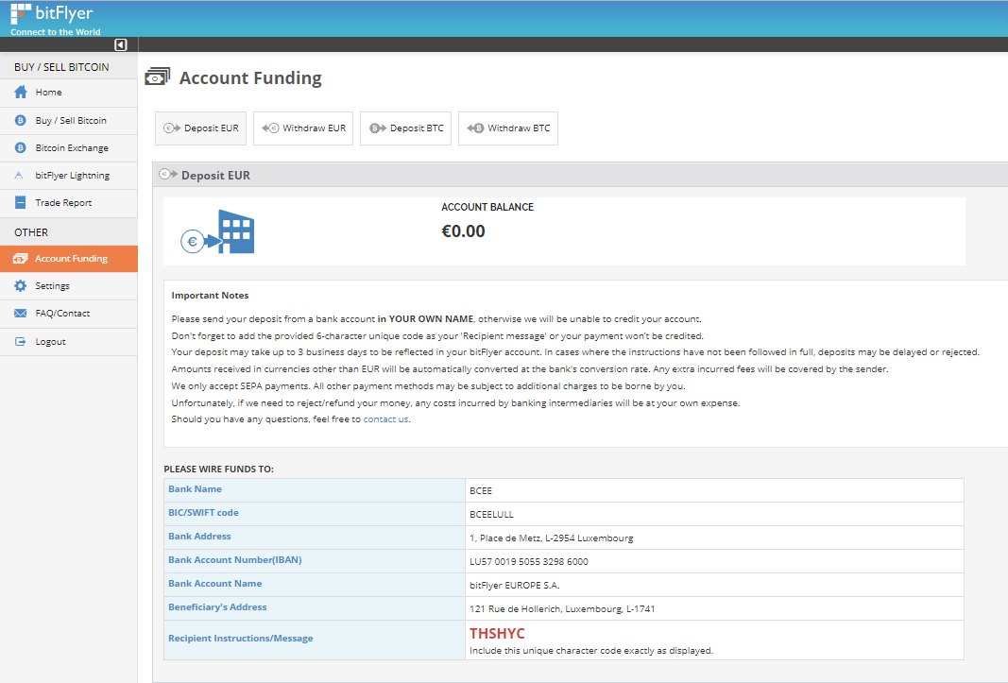This screenshot has width=1008, height=683.
Task: Click the FAQ/Contact envelope icon
Action: click(x=21, y=314)
